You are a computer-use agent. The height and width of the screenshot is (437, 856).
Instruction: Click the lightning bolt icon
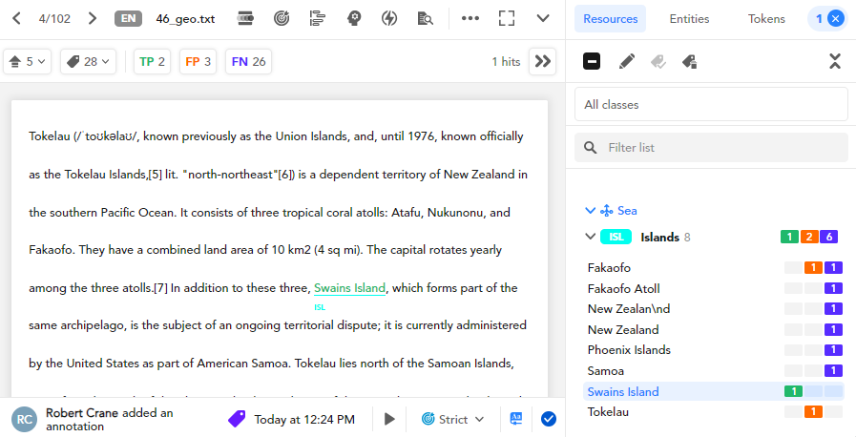(388, 18)
